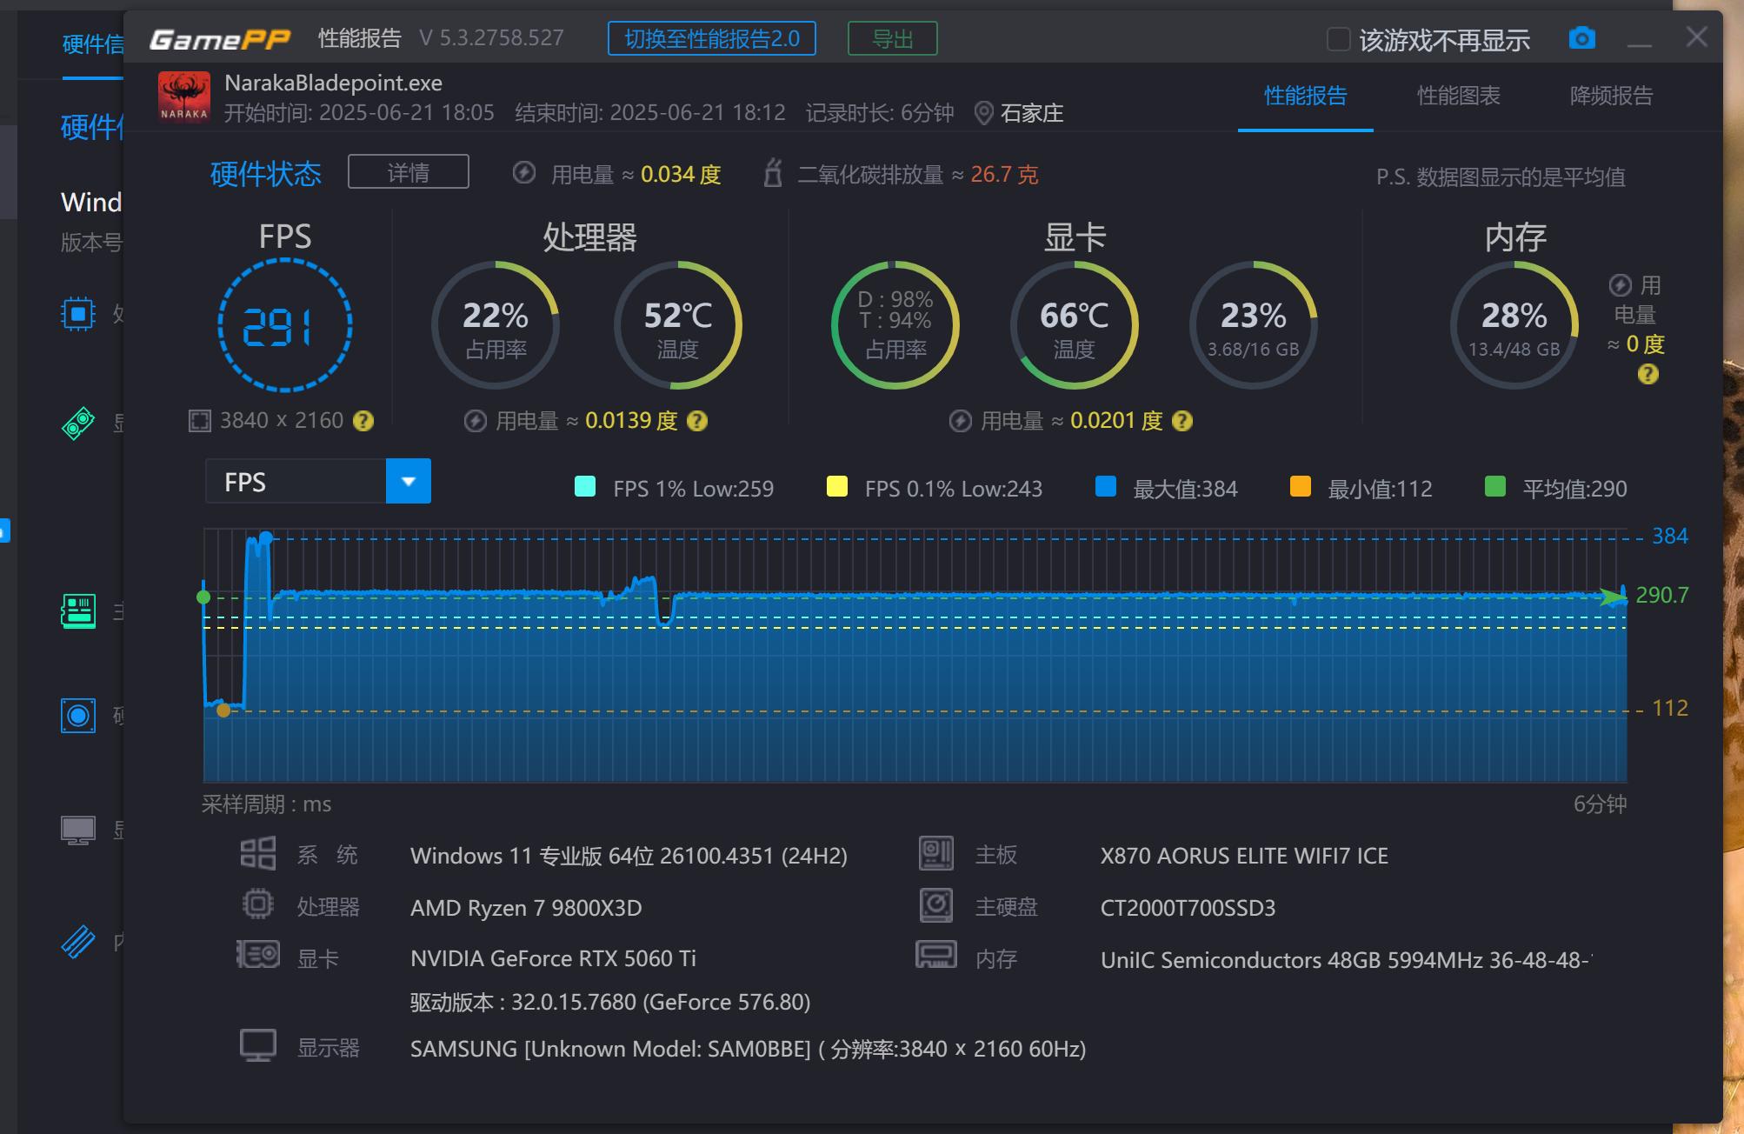Click the GPU card icon in background sidebar
Screen dimensions: 1744x1134
78,424
